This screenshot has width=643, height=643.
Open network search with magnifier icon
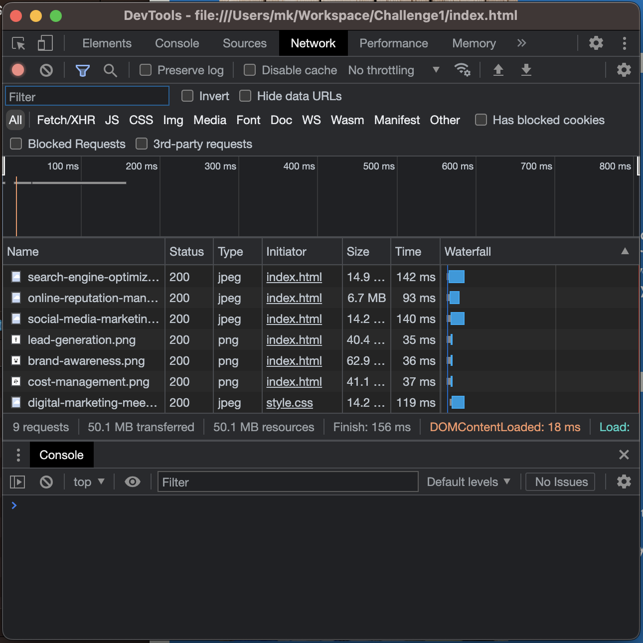(110, 70)
